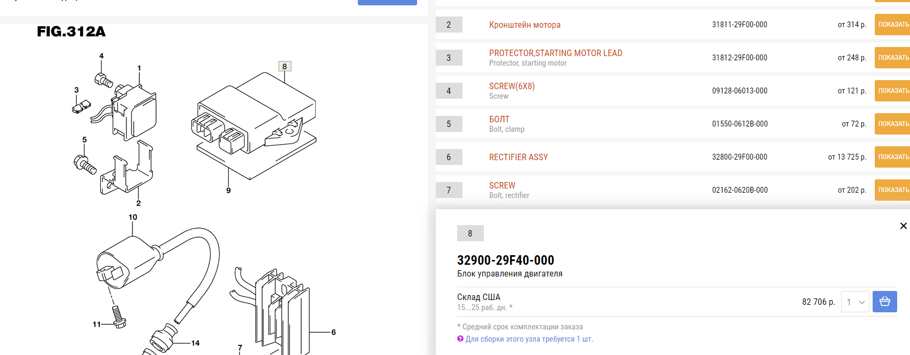Select row number 5 in parts list
This screenshot has height=355, width=910.
pyautogui.click(x=449, y=124)
